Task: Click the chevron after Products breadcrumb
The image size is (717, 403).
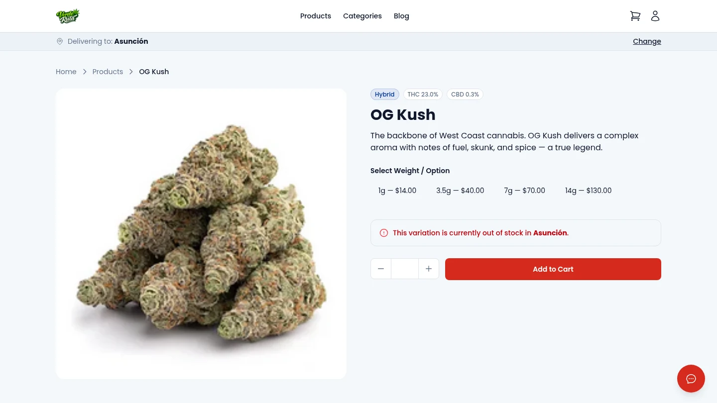Action: [131, 72]
